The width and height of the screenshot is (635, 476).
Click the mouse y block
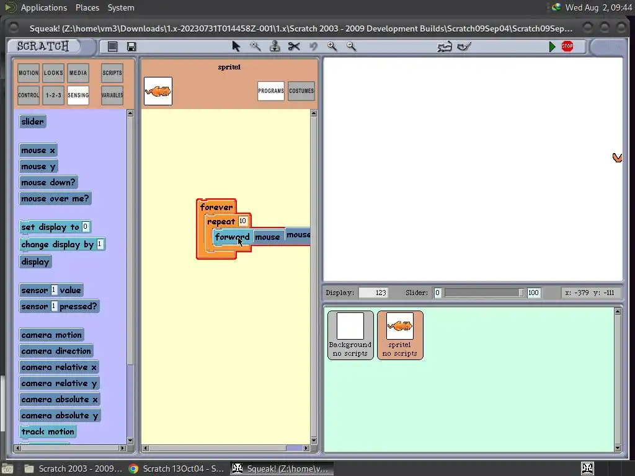tap(38, 166)
